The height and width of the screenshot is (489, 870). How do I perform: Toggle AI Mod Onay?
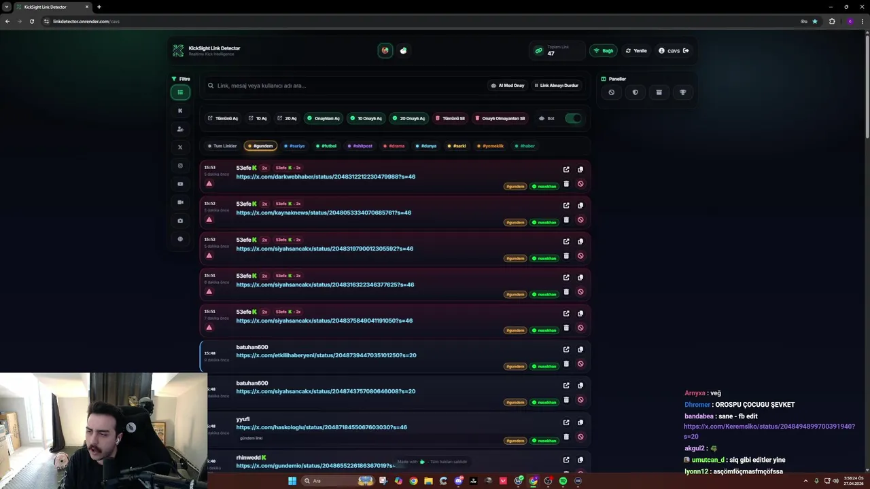[x=507, y=86]
